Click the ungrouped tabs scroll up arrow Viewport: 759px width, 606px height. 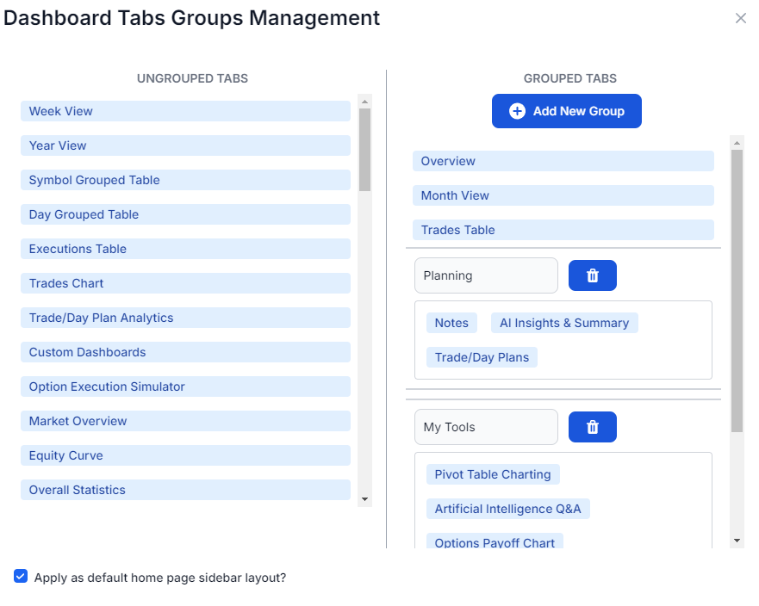pos(365,102)
